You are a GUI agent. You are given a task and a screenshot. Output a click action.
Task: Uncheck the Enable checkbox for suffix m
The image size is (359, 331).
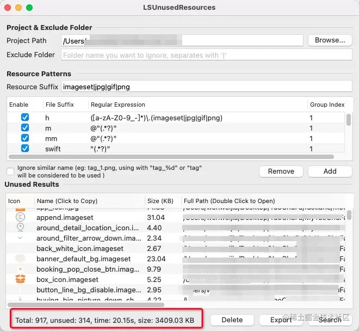[x=25, y=127]
